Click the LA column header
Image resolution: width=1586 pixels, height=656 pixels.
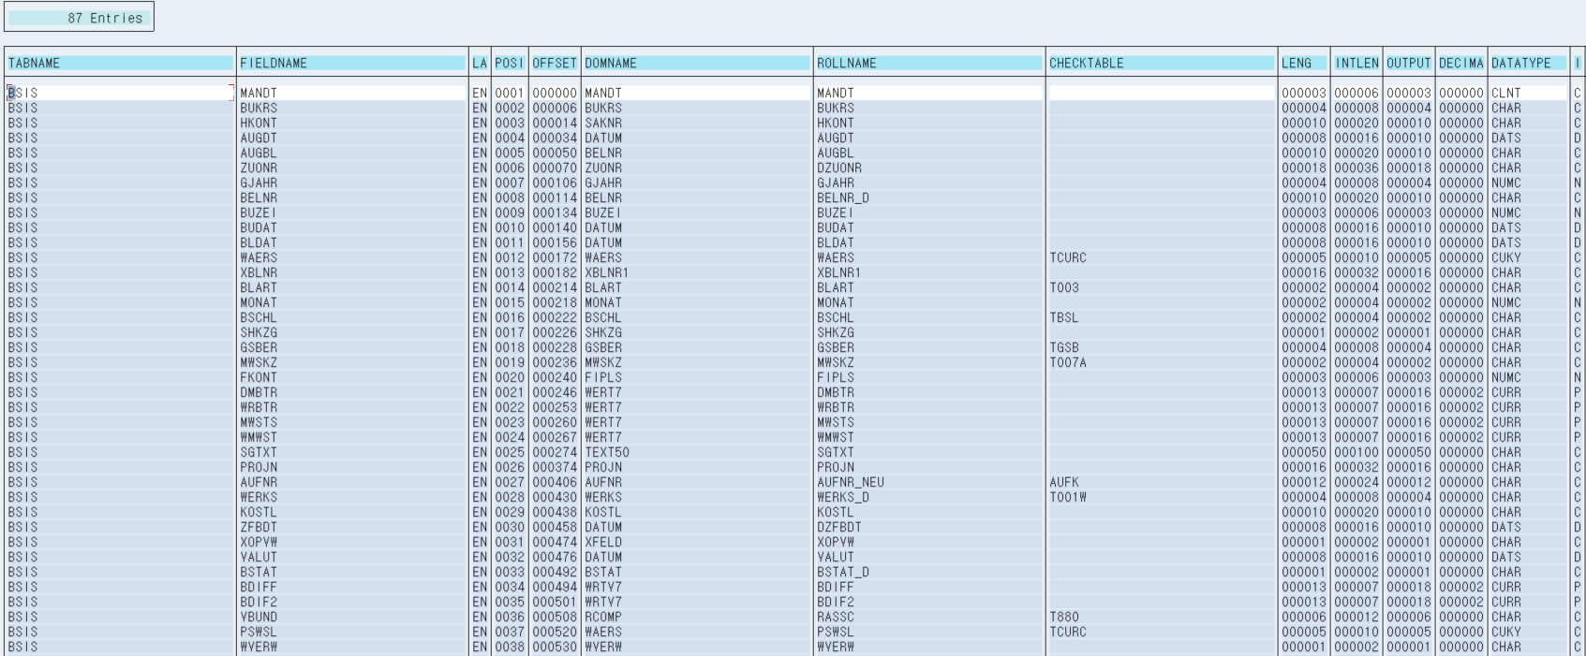(x=480, y=63)
